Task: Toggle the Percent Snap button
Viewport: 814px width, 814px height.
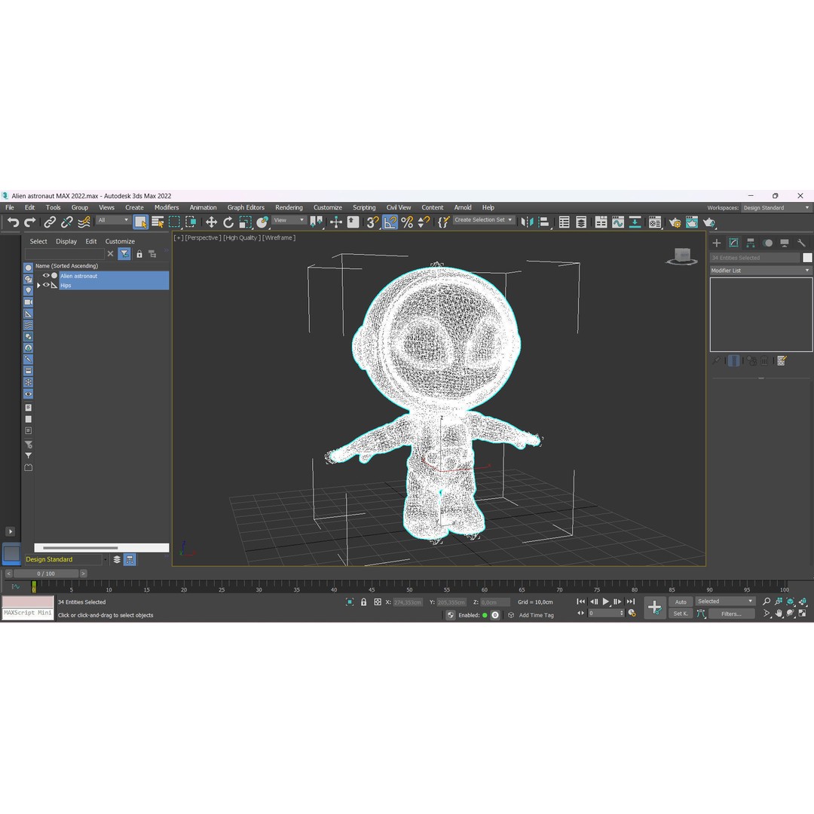Action: coord(407,222)
